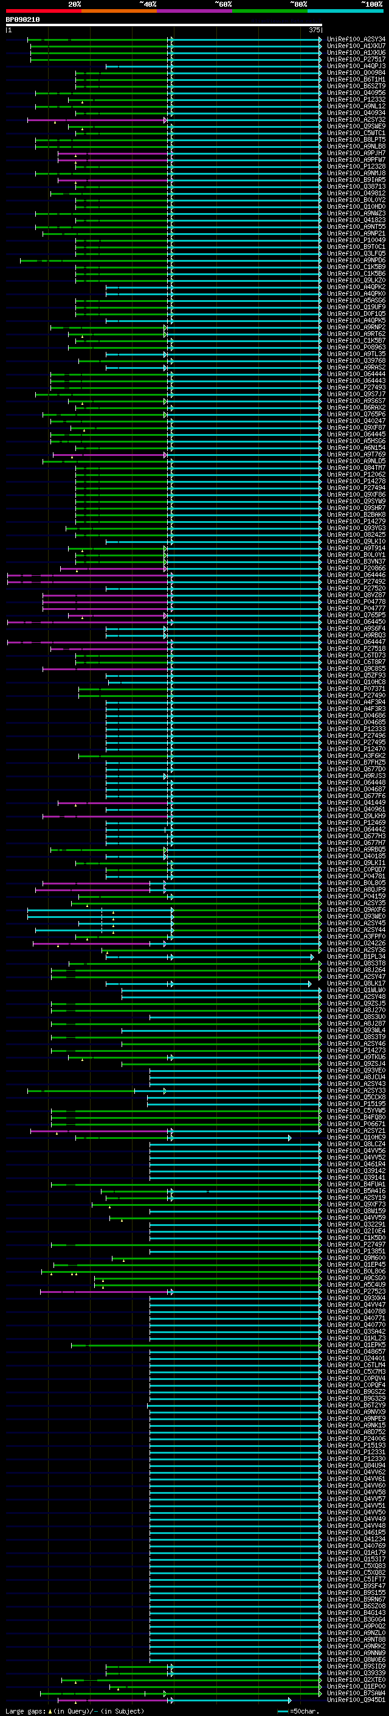This screenshot has width=389, height=1716.
Task: Open hit UniRef100_P10049
Action: [356, 240]
